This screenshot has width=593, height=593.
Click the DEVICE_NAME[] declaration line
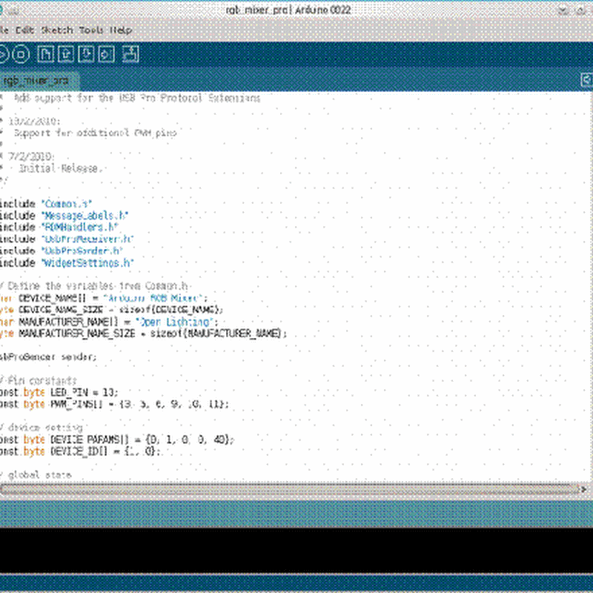[104, 298]
